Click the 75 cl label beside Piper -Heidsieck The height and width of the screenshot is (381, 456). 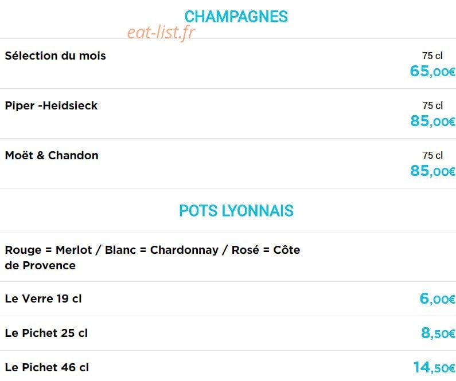pyautogui.click(x=432, y=105)
